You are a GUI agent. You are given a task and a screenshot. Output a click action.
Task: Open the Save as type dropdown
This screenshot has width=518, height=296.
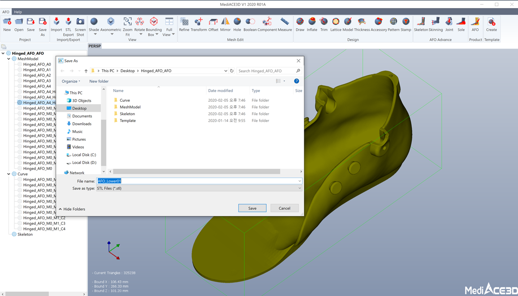(x=199, y=188)
